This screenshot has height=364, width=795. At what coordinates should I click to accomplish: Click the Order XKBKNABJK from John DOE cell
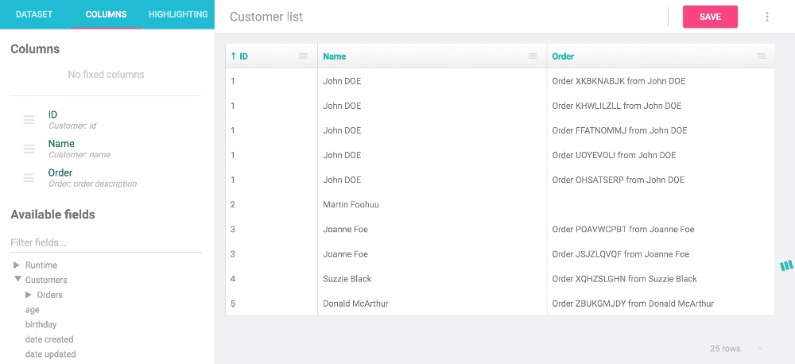click(x=661, y=81)
